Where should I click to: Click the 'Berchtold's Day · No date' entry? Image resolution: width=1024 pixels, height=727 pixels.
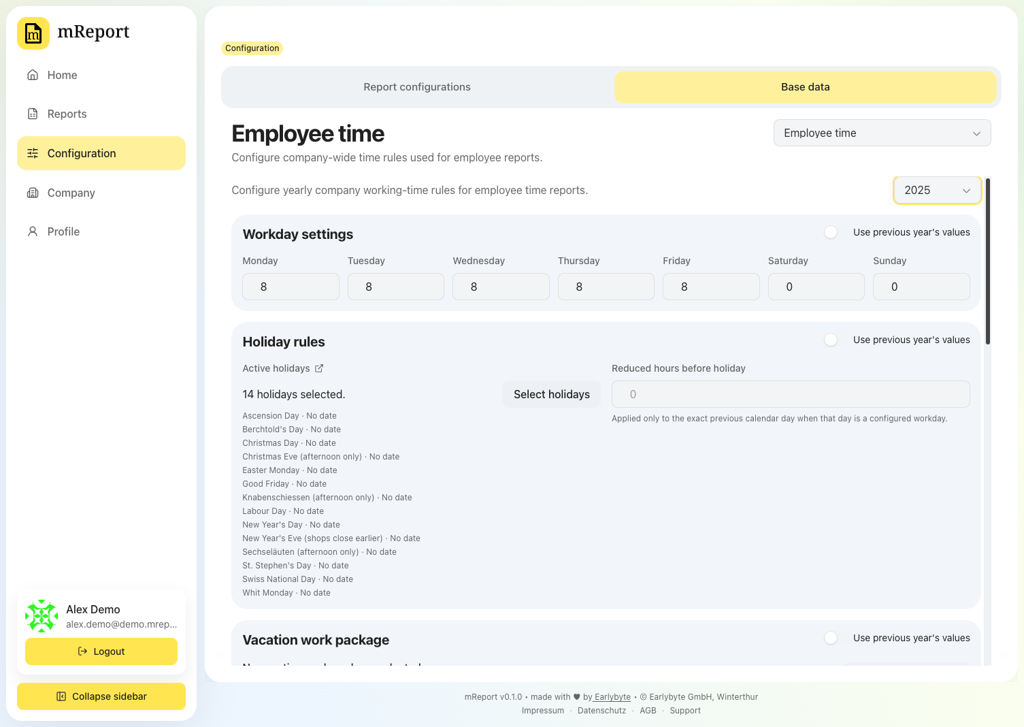291,430
